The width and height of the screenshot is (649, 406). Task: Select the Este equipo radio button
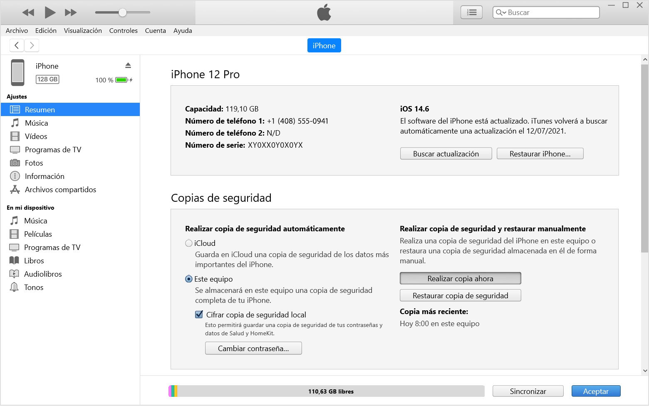tap(189, 279)
